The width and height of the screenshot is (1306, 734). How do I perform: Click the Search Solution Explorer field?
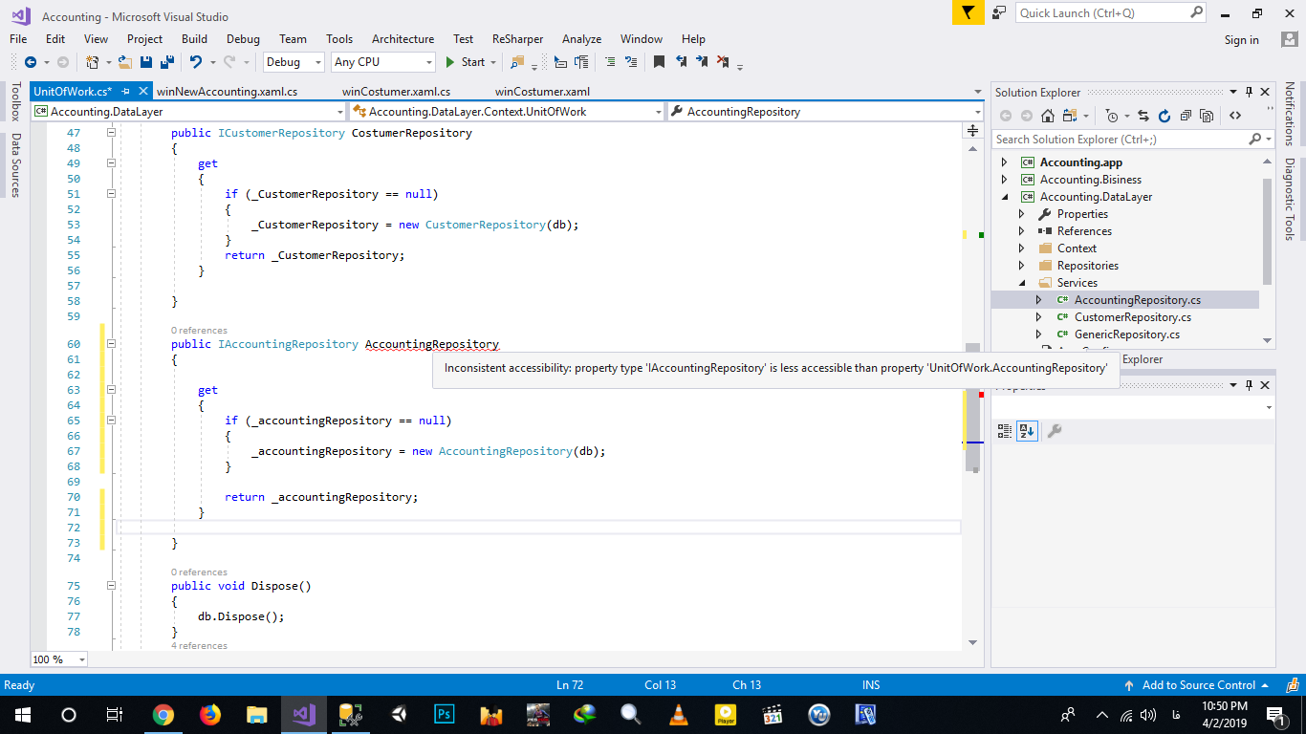1119,140
